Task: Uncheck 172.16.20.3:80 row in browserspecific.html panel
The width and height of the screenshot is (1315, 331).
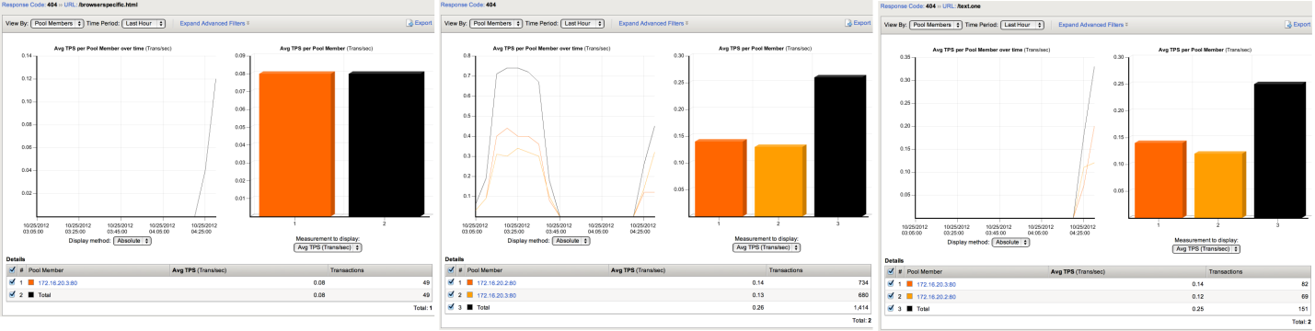Action: [11, 282]
